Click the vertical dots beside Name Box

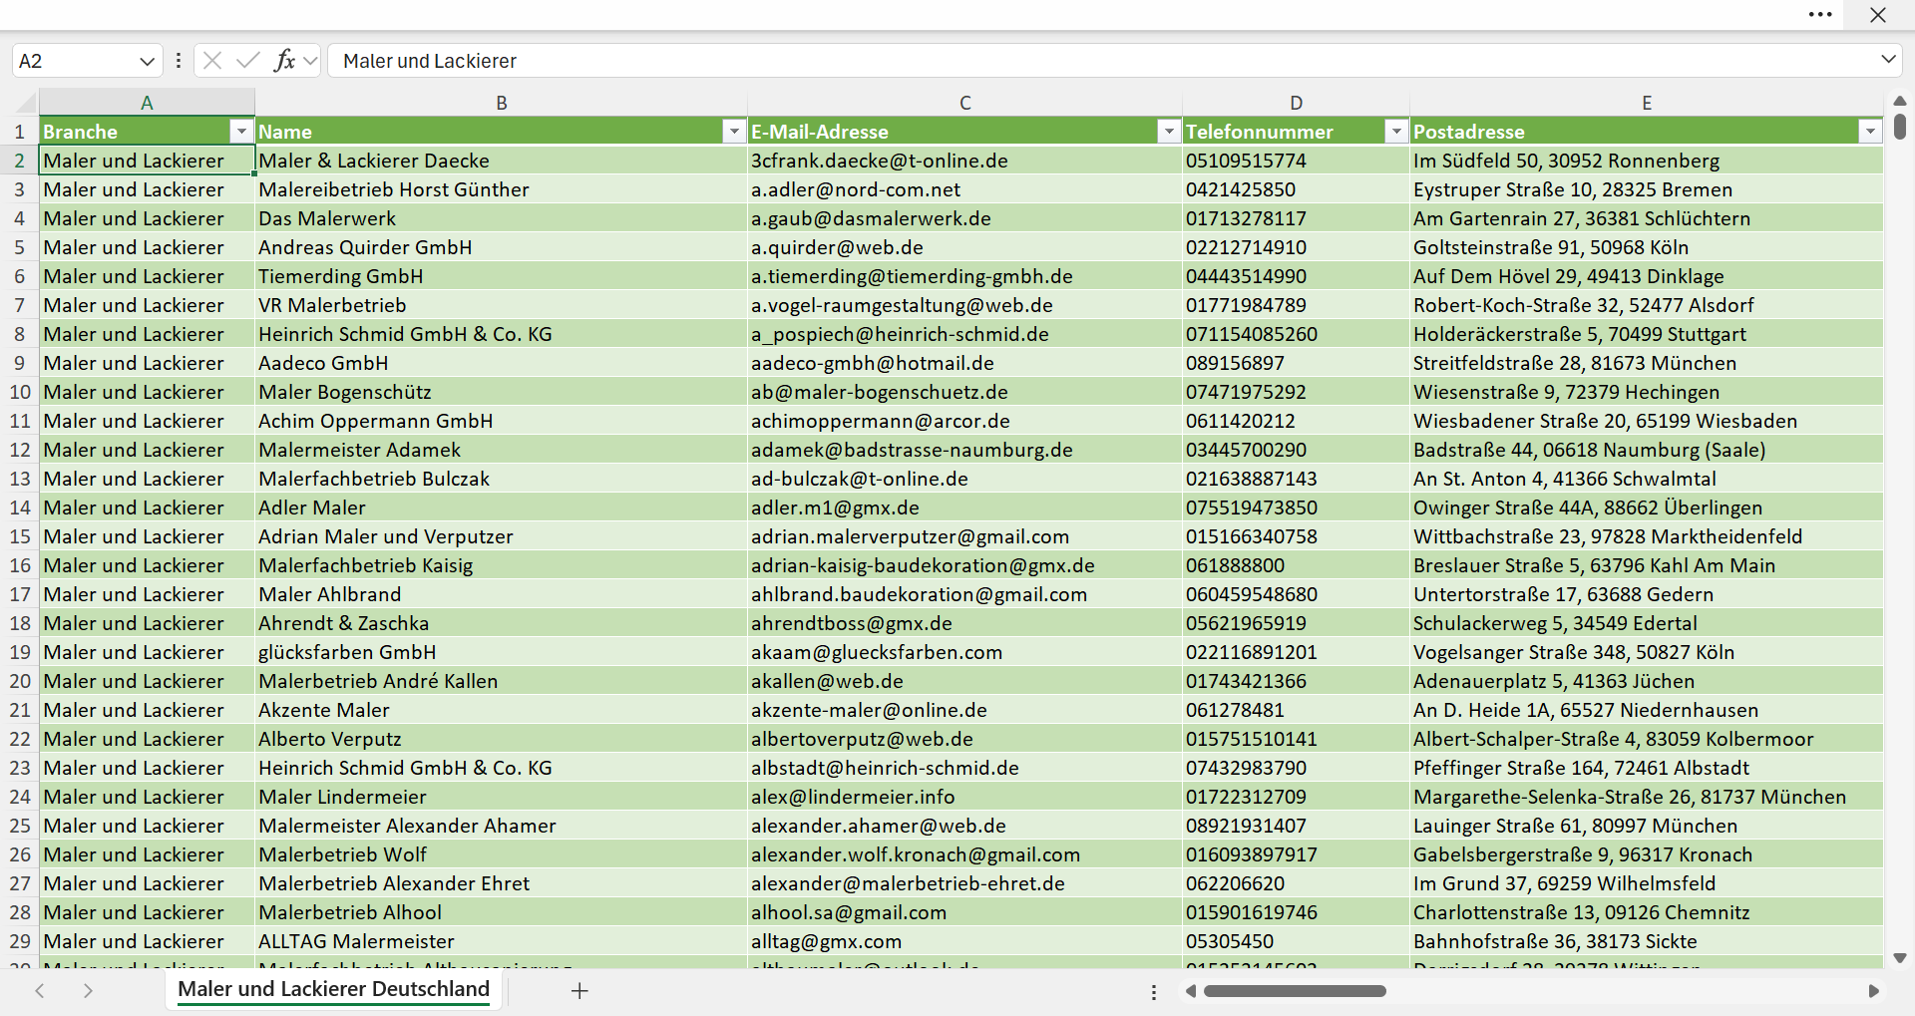click(179, 61)
